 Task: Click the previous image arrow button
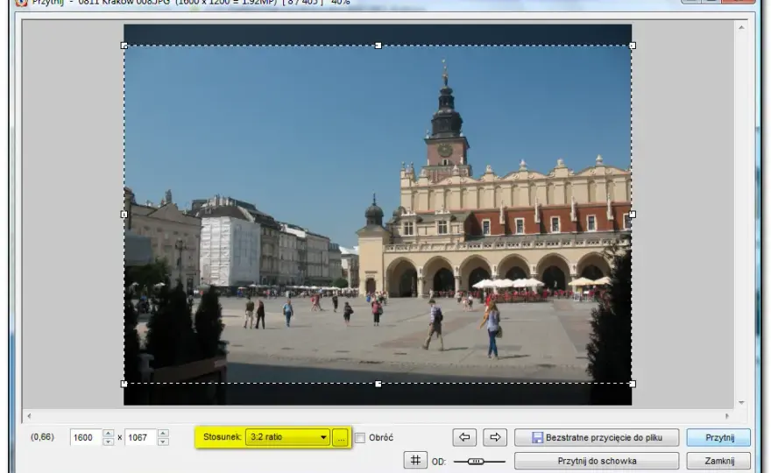click(464, 437)
